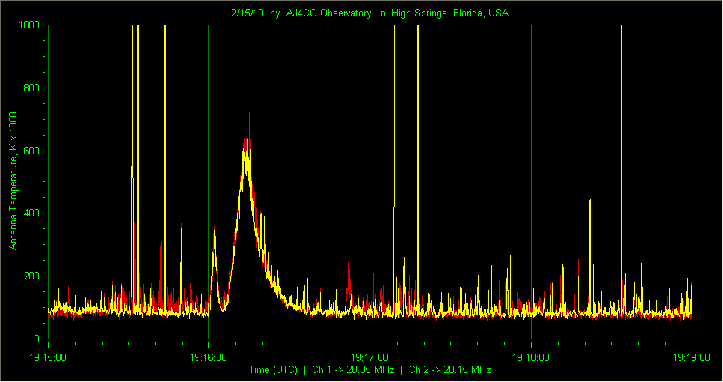Click the 19:19:00 time axis label
The width and height of the screenshot is (723, 382).
pyautogui.click(x=691, y=357)
